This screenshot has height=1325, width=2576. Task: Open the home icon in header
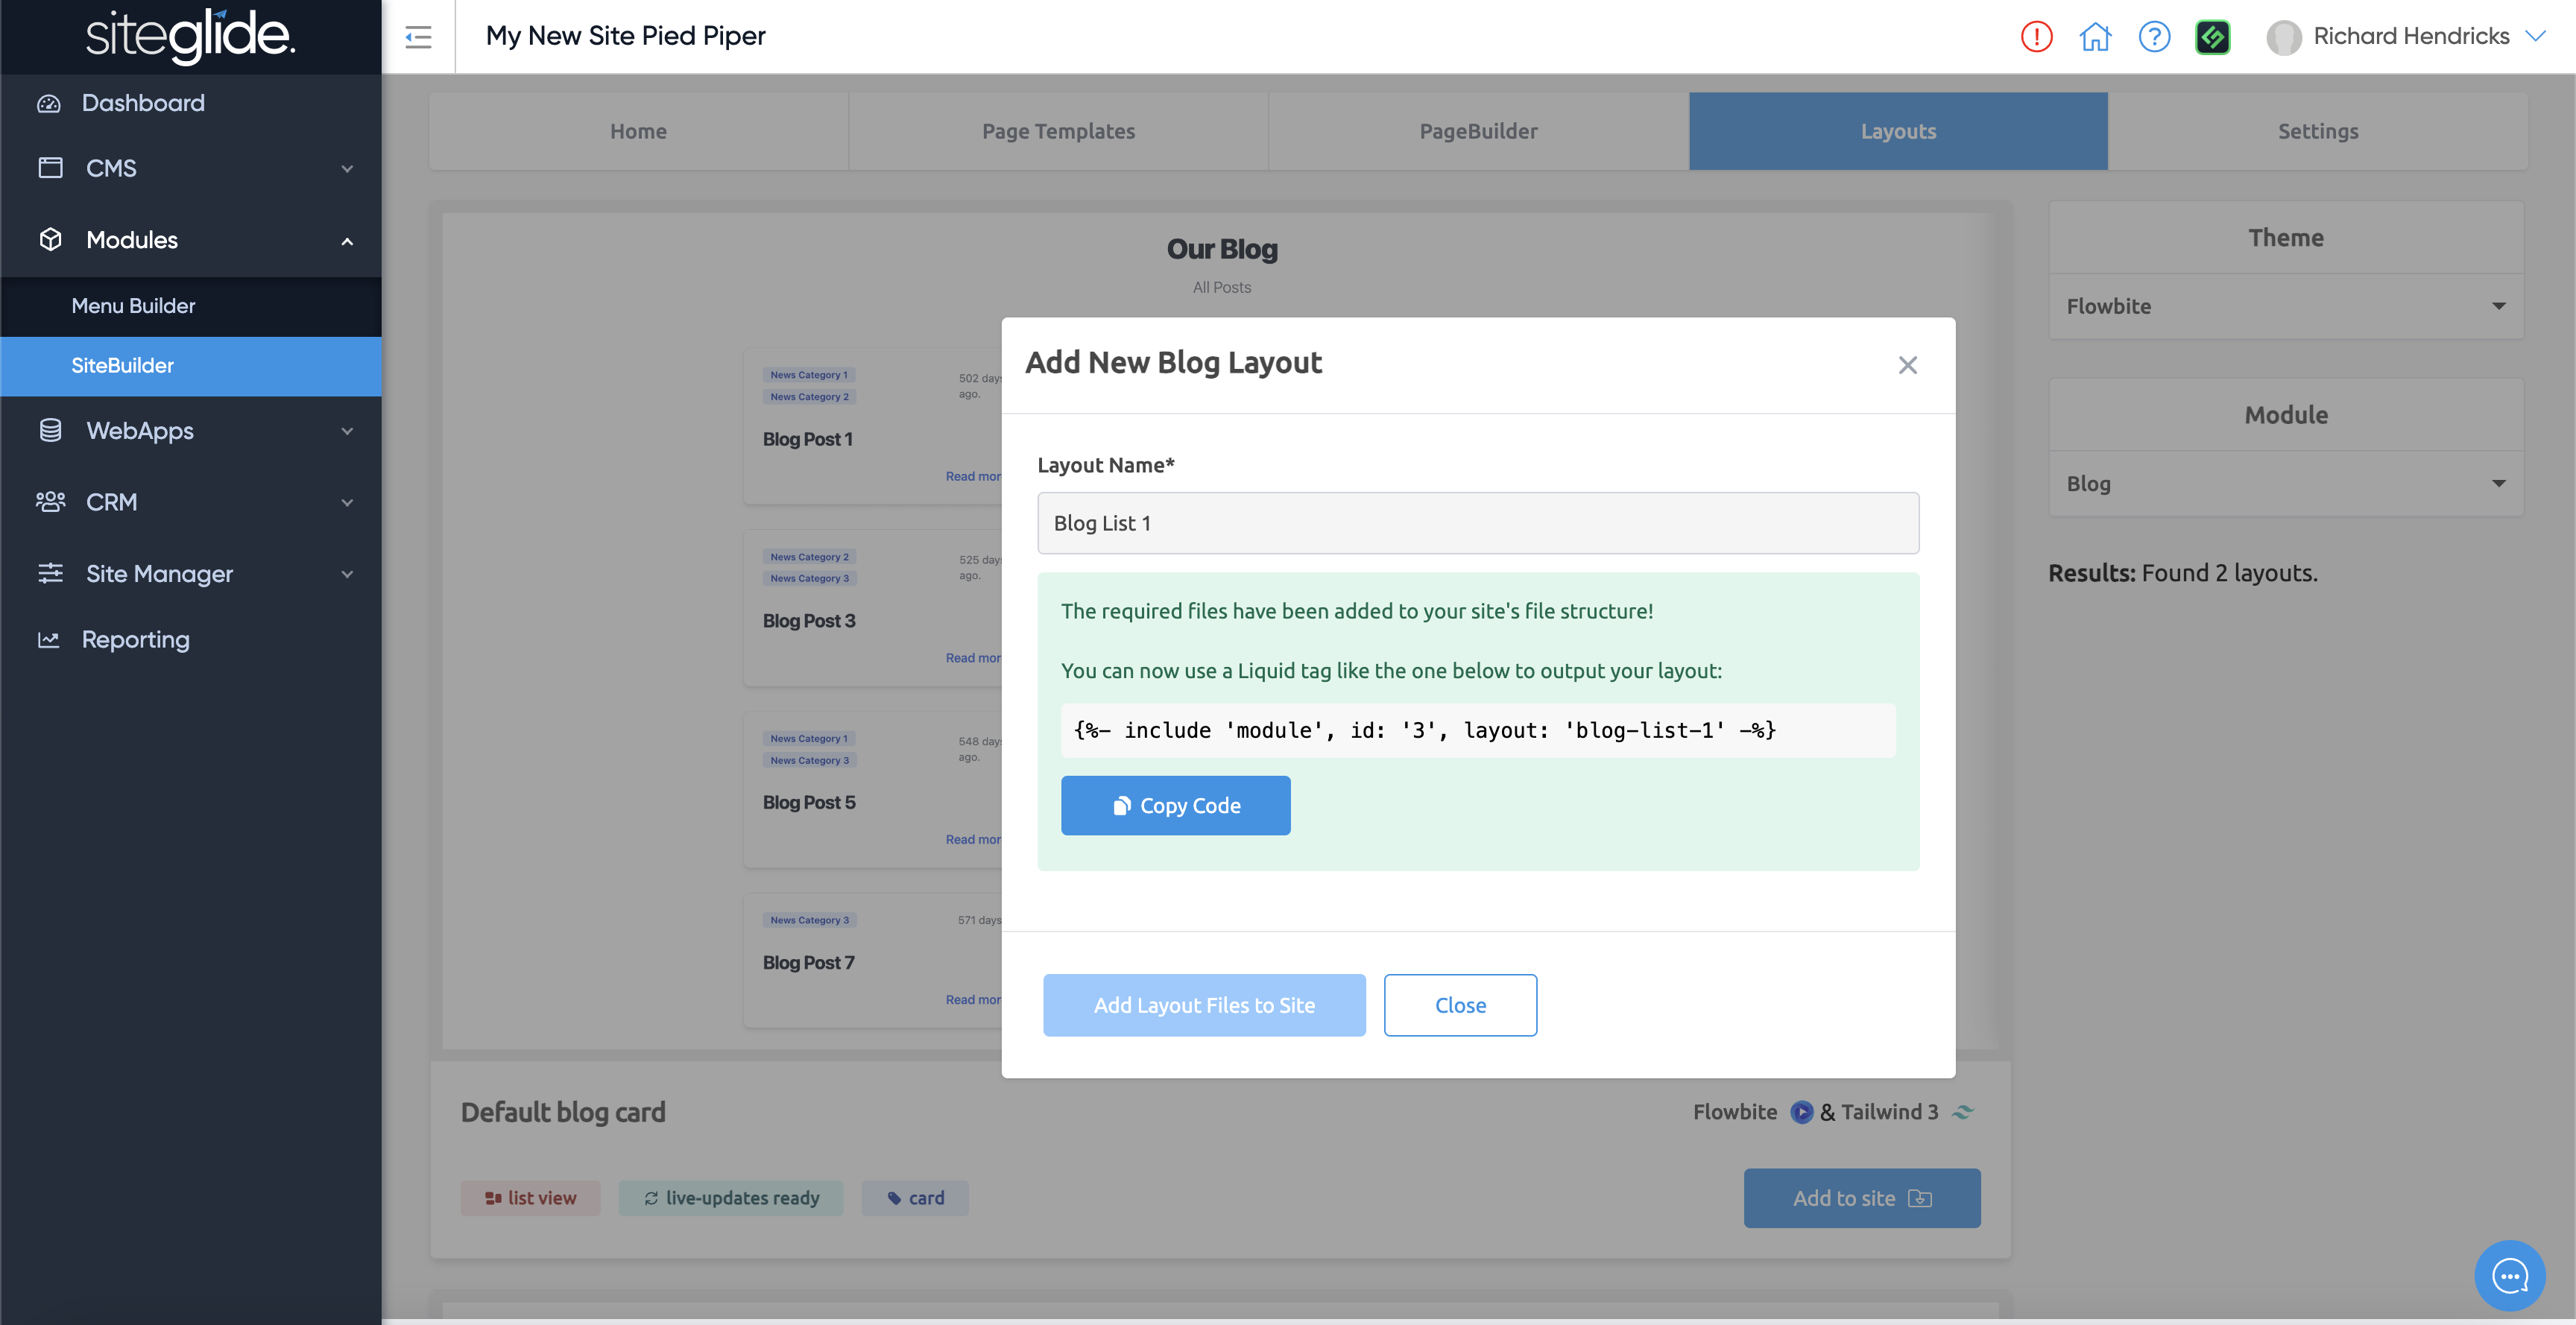(2095, 37)
